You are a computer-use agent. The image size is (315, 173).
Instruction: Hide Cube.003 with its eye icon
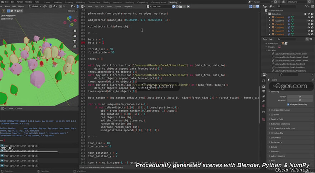pos(309,17)
